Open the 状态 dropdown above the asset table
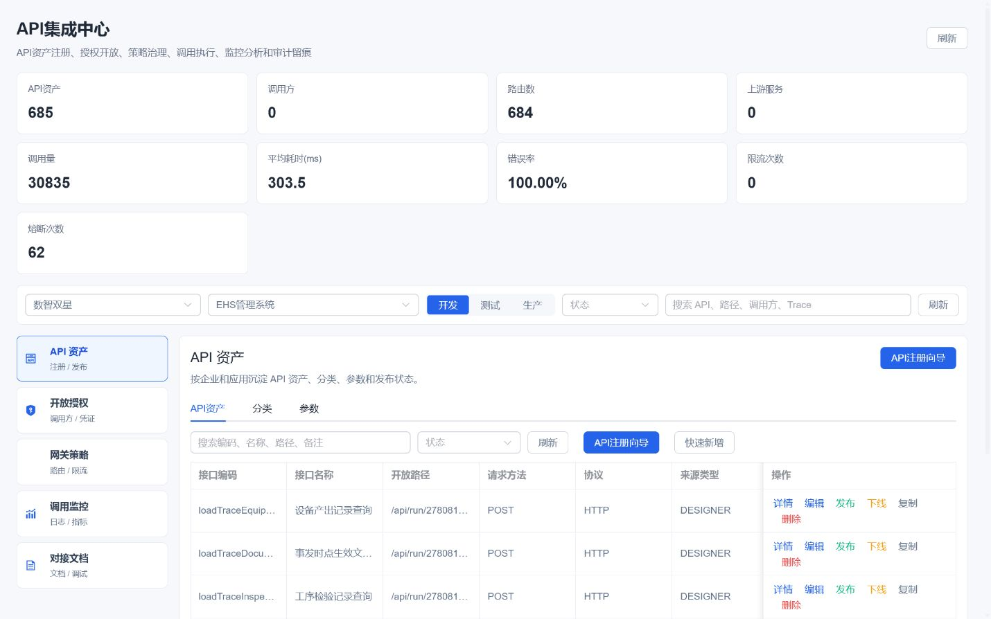Viewport: 991px width, 619px height. [469, 442]
